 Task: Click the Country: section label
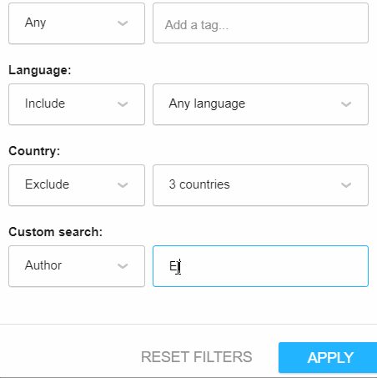(x=34, y=151)
